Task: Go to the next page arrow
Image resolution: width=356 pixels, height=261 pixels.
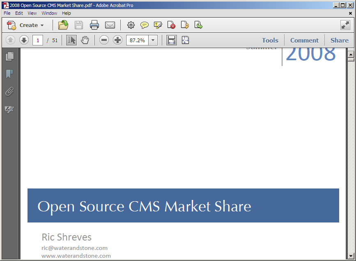Action: coord(24,40)
